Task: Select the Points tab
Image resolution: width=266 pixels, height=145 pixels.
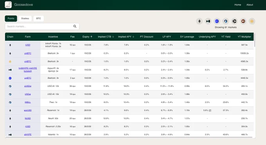Action: pos(11,18)
